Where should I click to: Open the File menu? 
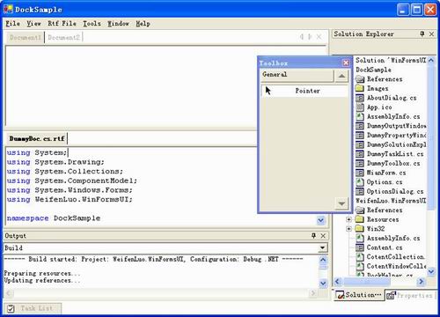click(x=13, y=24)
